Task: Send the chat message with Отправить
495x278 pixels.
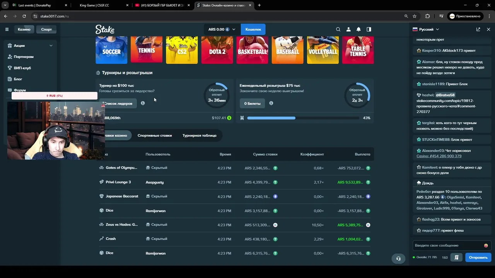Action: click(478, 258)
